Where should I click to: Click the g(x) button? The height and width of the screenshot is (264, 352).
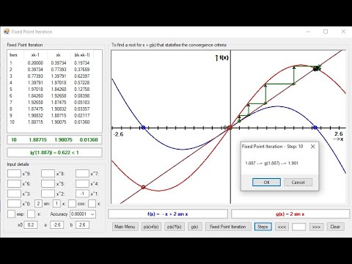[x=194, y=227]
